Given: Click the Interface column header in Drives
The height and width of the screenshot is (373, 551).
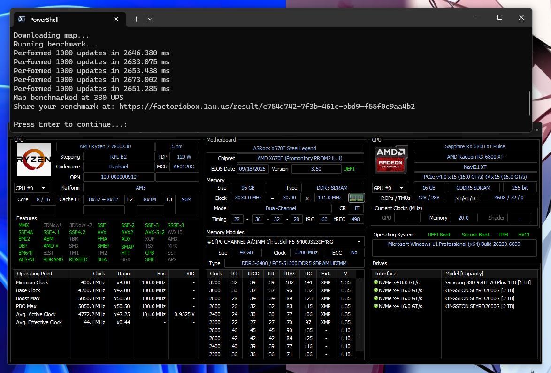Looking at the screenshot, I should 406,274.
